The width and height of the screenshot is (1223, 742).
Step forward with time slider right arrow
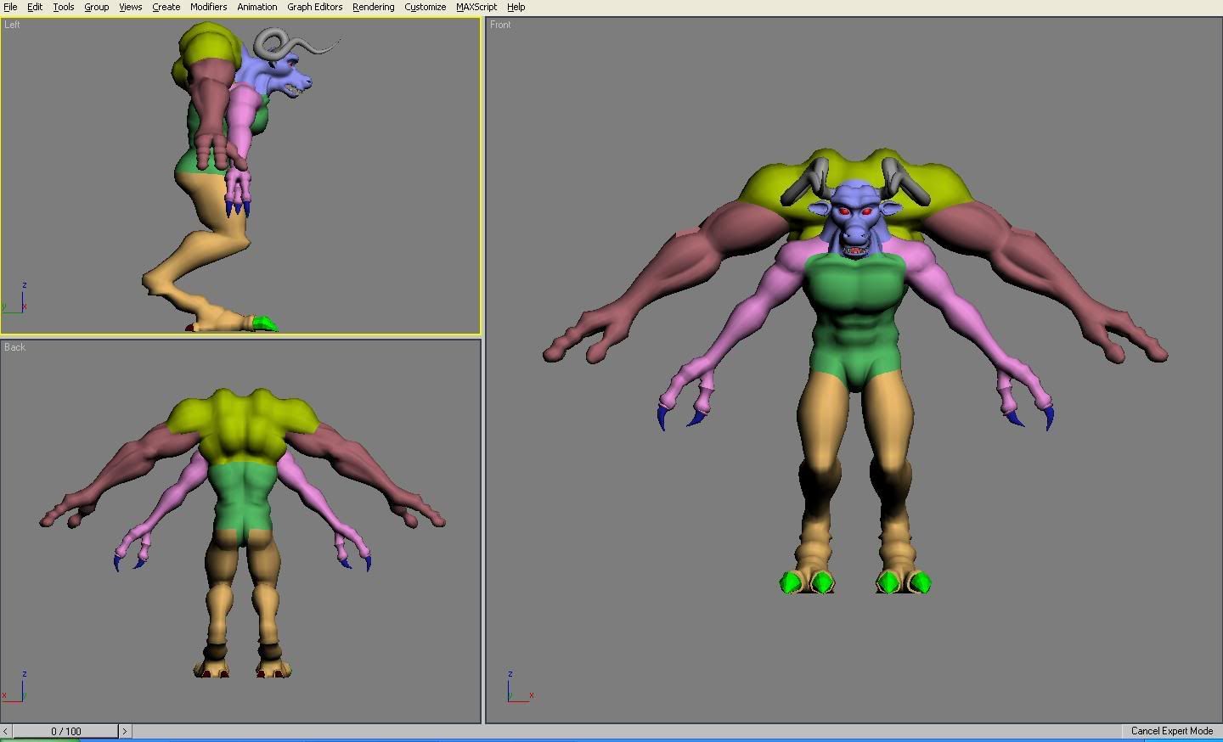point(125,731)
